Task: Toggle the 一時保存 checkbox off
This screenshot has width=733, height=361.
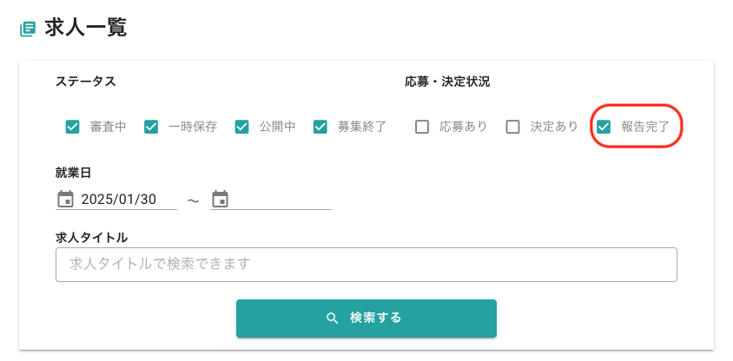Action: click(x=151, y=127)
